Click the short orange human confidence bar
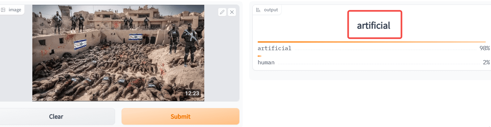Image resolution: width=491 pixels, height=127 pixels. 260,56
